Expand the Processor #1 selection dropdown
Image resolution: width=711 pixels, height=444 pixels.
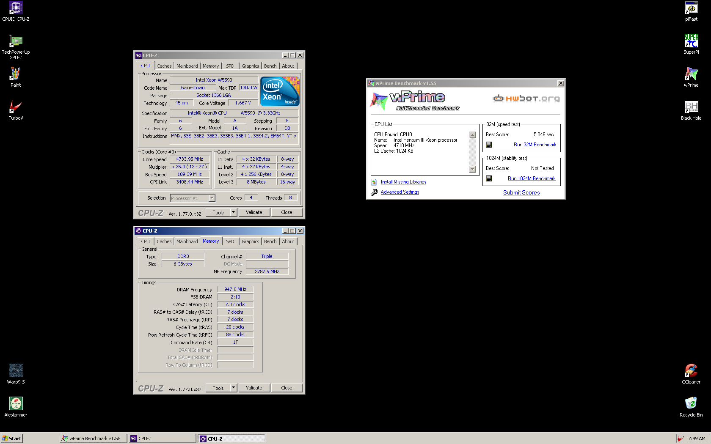212,198
